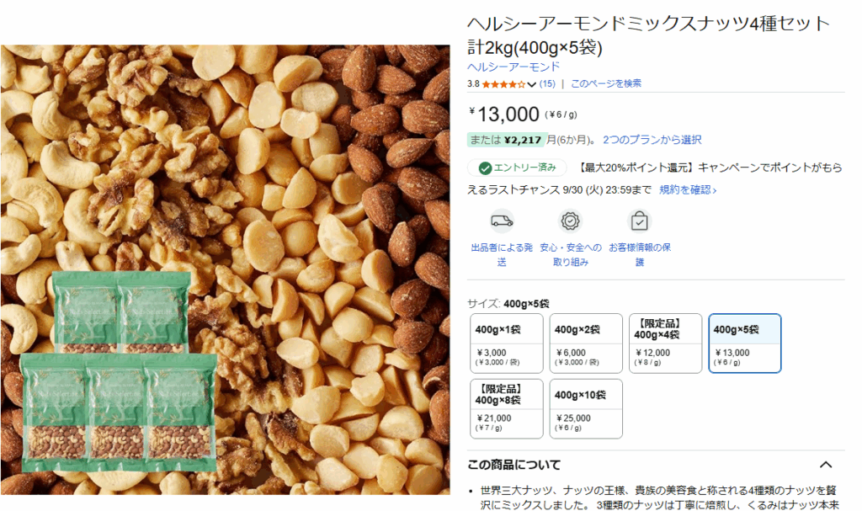The image size is (862, 511).
Task: Collapse the この商品について section chevron
Action: point(826,465)
